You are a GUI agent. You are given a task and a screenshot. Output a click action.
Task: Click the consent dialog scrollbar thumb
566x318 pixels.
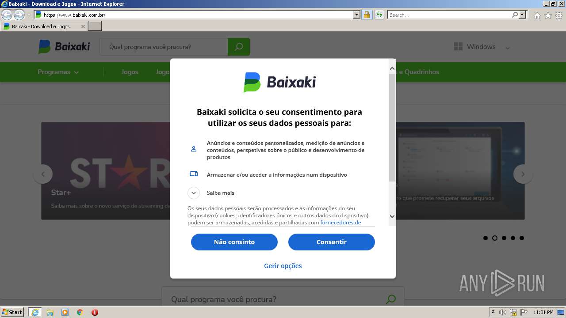pyautogui.click(x=392, y=127)
